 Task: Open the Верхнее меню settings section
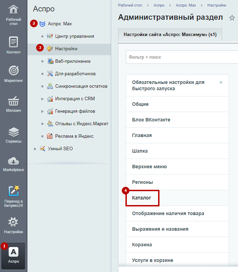click(177, 167)
